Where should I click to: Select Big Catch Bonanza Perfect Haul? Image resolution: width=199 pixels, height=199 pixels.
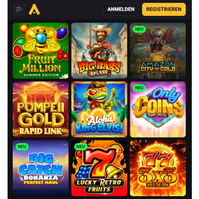(41, 168)
